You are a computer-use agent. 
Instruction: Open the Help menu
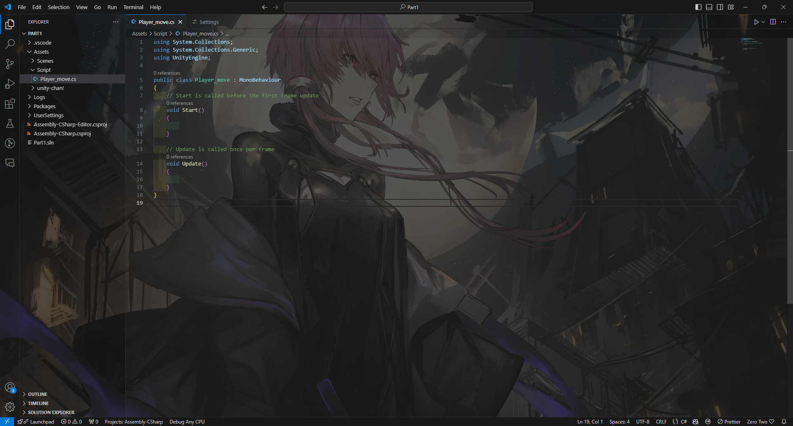pyautogui.click(x=155, y=7)
